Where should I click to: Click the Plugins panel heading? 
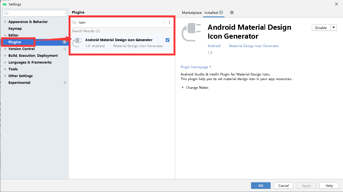78,12
